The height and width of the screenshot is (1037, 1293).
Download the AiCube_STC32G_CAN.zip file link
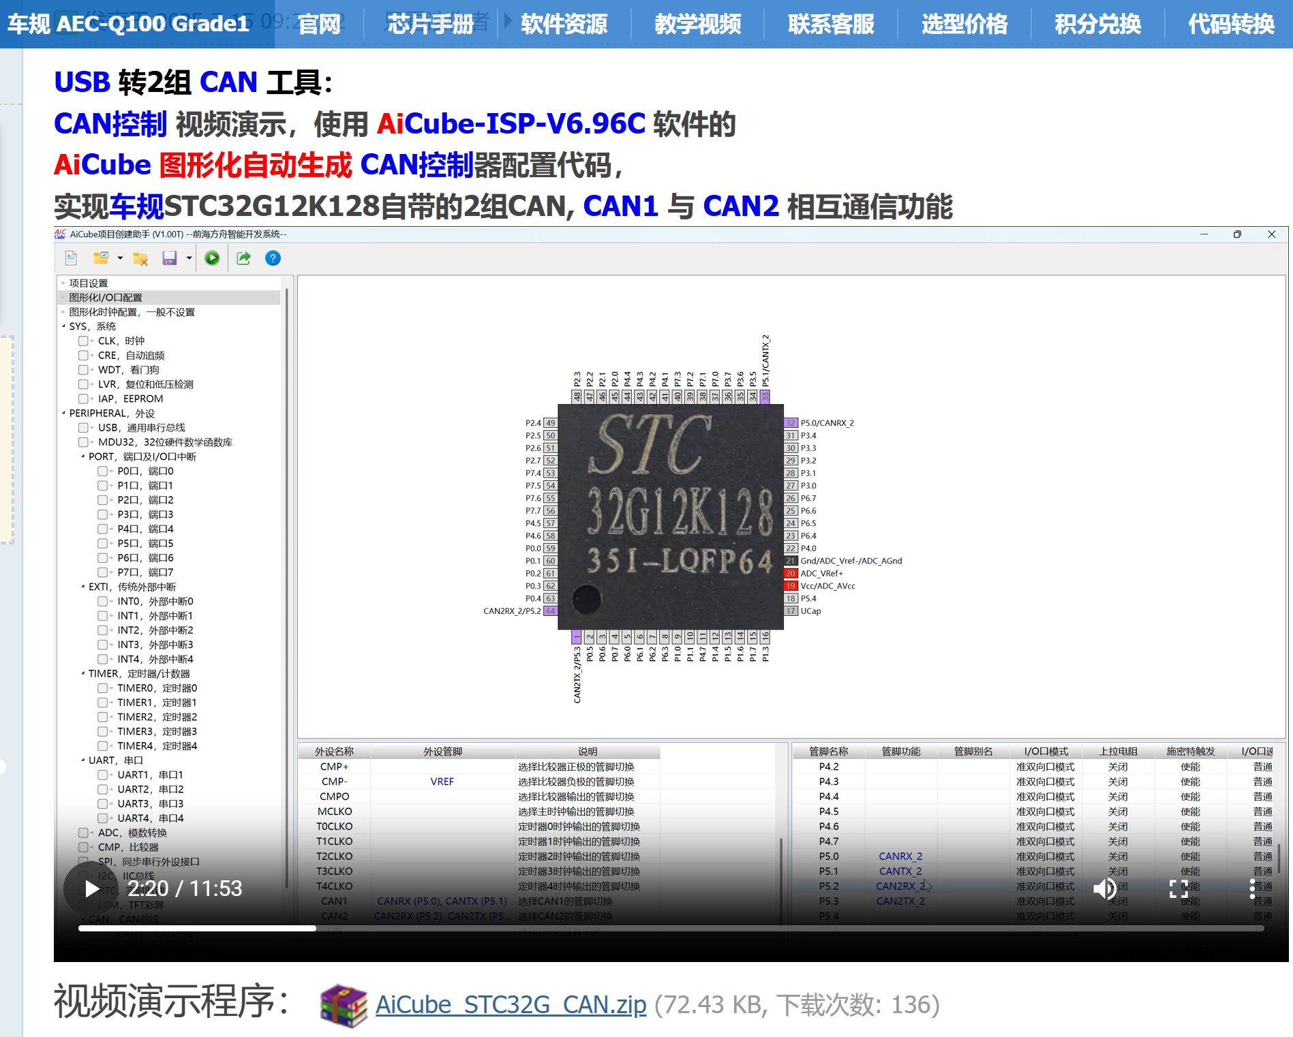[511, 1005]
